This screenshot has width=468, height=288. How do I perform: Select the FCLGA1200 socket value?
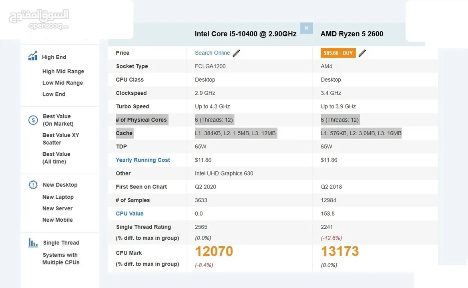tap(210, 66)
